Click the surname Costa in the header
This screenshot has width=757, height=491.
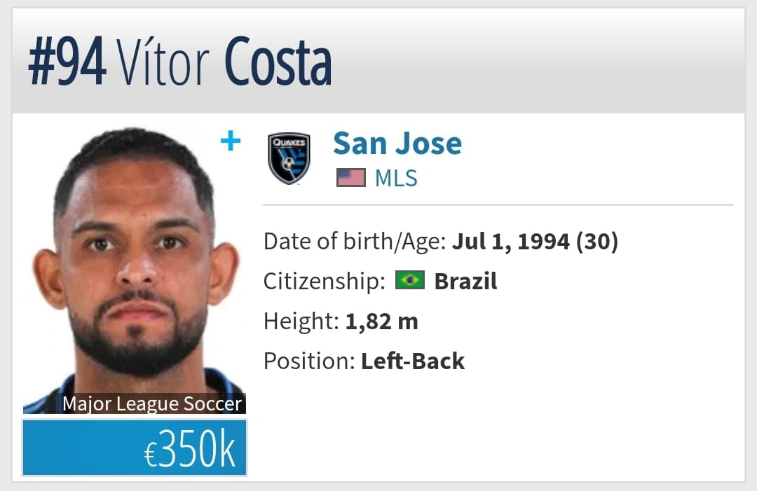coord(278,62)
